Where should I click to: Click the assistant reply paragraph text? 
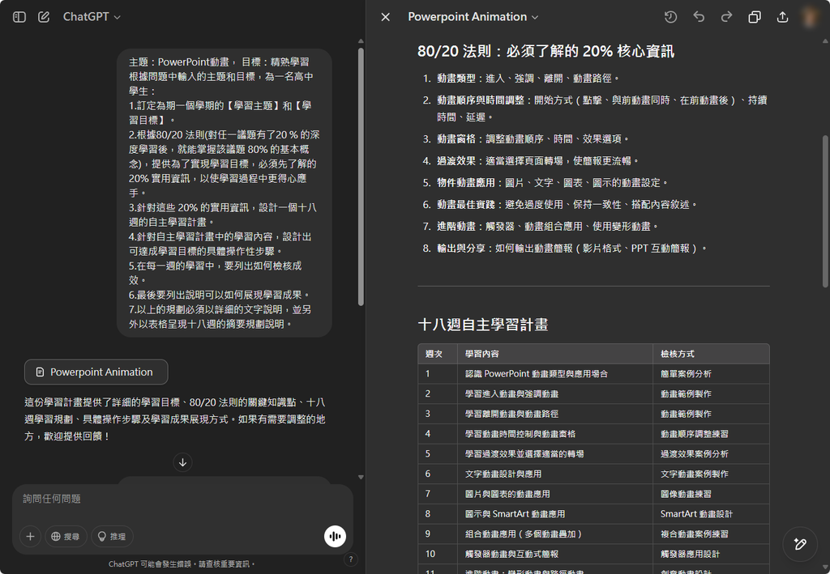coord(175,419)
